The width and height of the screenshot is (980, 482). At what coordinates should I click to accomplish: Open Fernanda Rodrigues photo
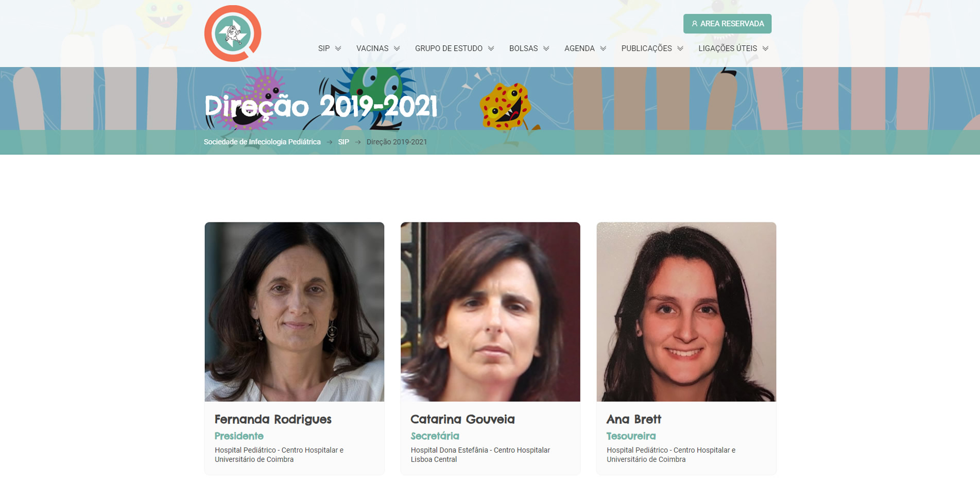tap(295, 312)
